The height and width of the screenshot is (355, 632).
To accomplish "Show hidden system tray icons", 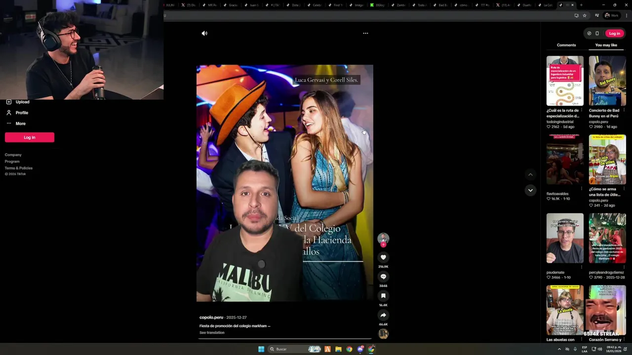I will pos(559,349).
